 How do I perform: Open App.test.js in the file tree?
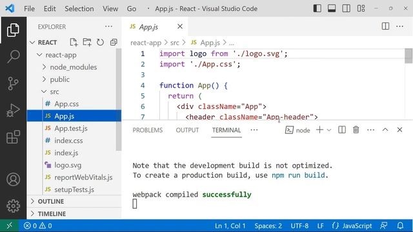point(72,128)
